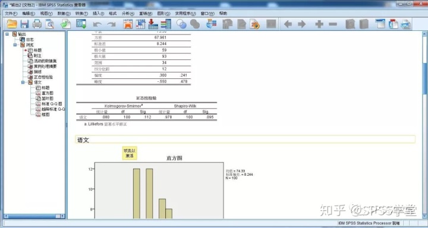Expand outline using the plus toolbar icon
This screenshot has height=228, width=428.
319,24
